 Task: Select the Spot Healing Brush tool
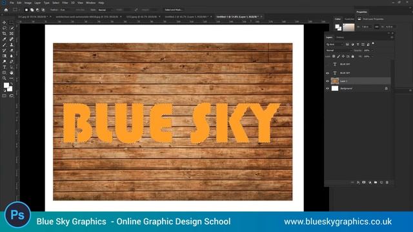tap(12, 39)
